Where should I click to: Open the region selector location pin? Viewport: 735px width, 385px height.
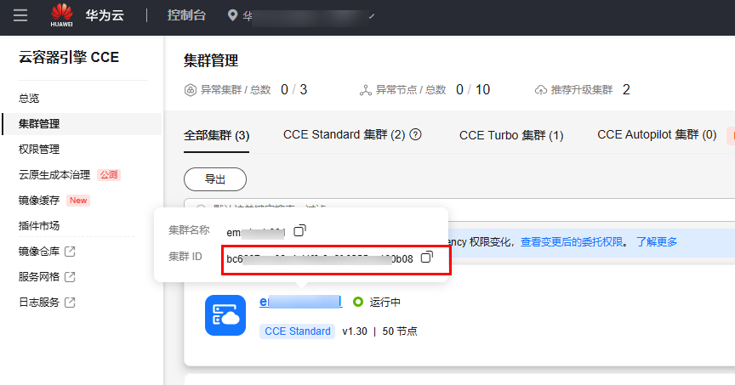point(232,15)
